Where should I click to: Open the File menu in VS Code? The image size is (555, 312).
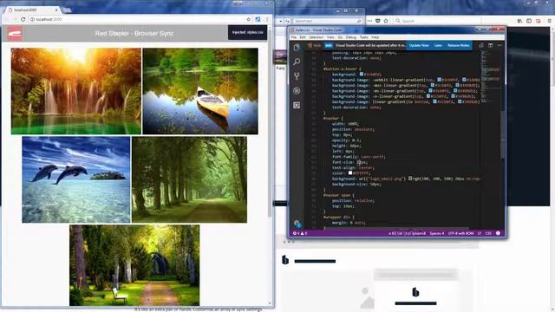(x=293, y=37)
